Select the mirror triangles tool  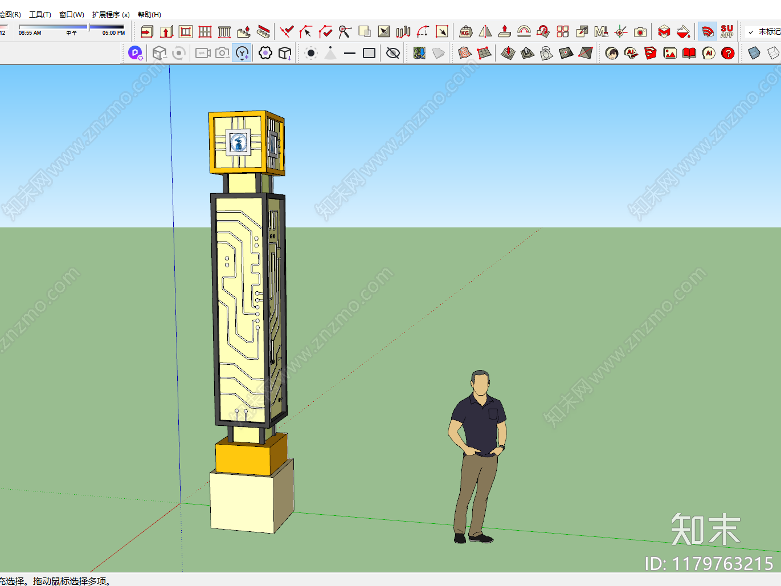pos(485,32)
